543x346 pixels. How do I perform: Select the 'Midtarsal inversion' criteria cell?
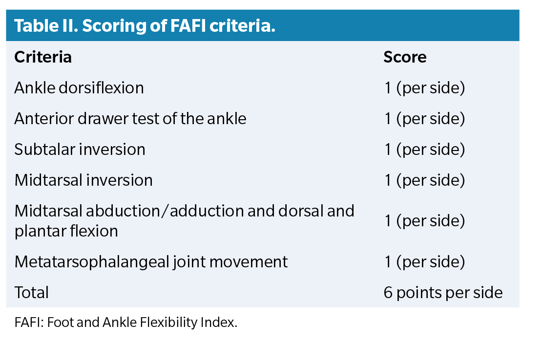[x=84, y=180]
